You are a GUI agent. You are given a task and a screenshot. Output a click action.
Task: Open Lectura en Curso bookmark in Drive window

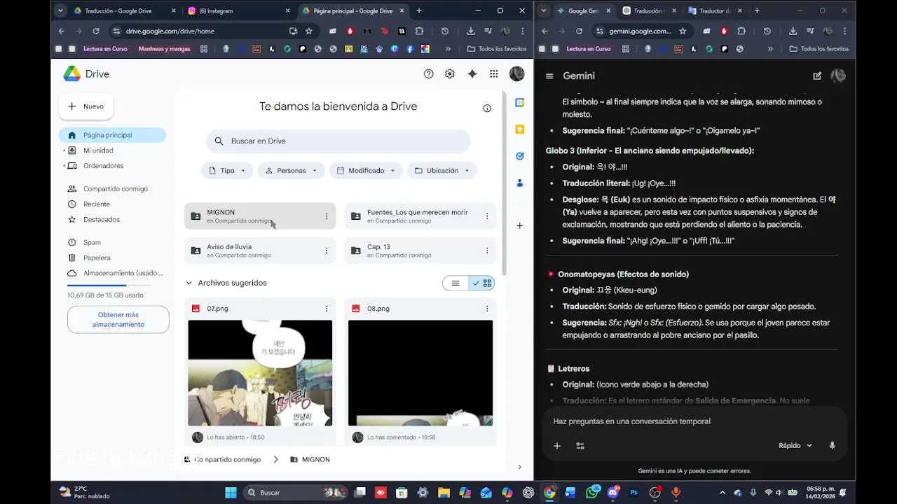[105, 49]
